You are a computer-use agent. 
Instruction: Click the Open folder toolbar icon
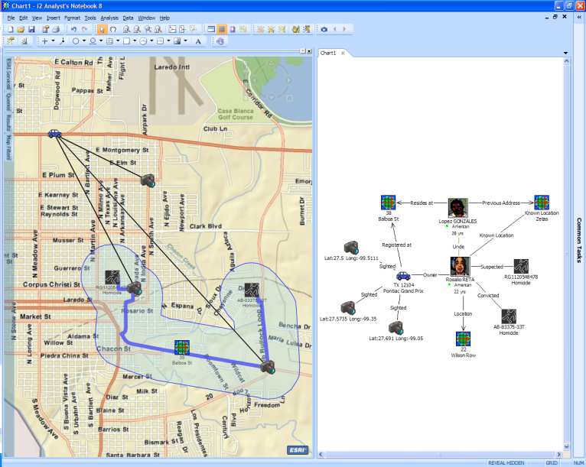[x=21, y=29]
